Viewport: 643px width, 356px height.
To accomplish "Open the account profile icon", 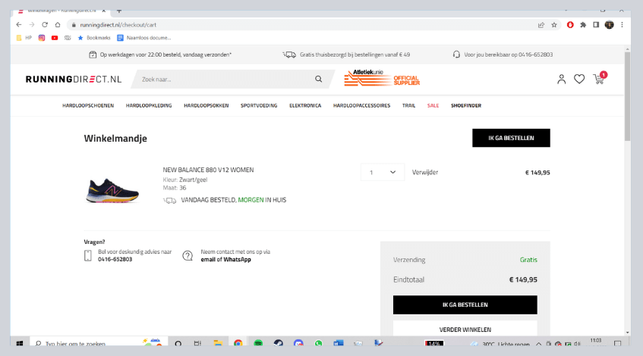I will 561,79.
